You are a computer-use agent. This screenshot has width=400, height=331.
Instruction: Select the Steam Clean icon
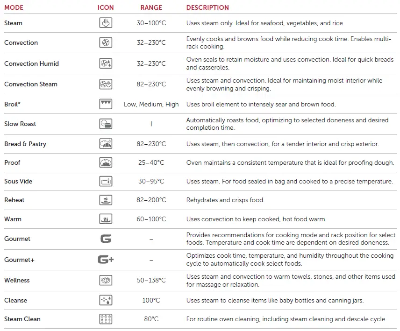click(x=106, y=319)
